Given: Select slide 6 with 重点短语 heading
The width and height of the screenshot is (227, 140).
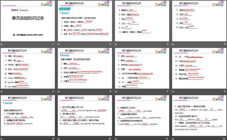Looking at the screenshot, I should 85,70.
